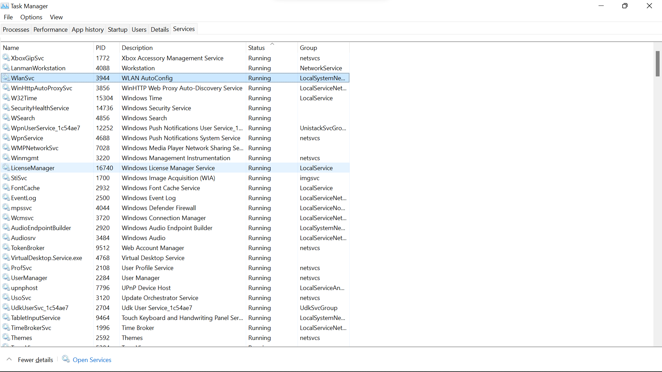Image resolution: width=662 pixels, height=372 pixels.
Task: Click PID 16740 cell
Action: pos(104,168)
